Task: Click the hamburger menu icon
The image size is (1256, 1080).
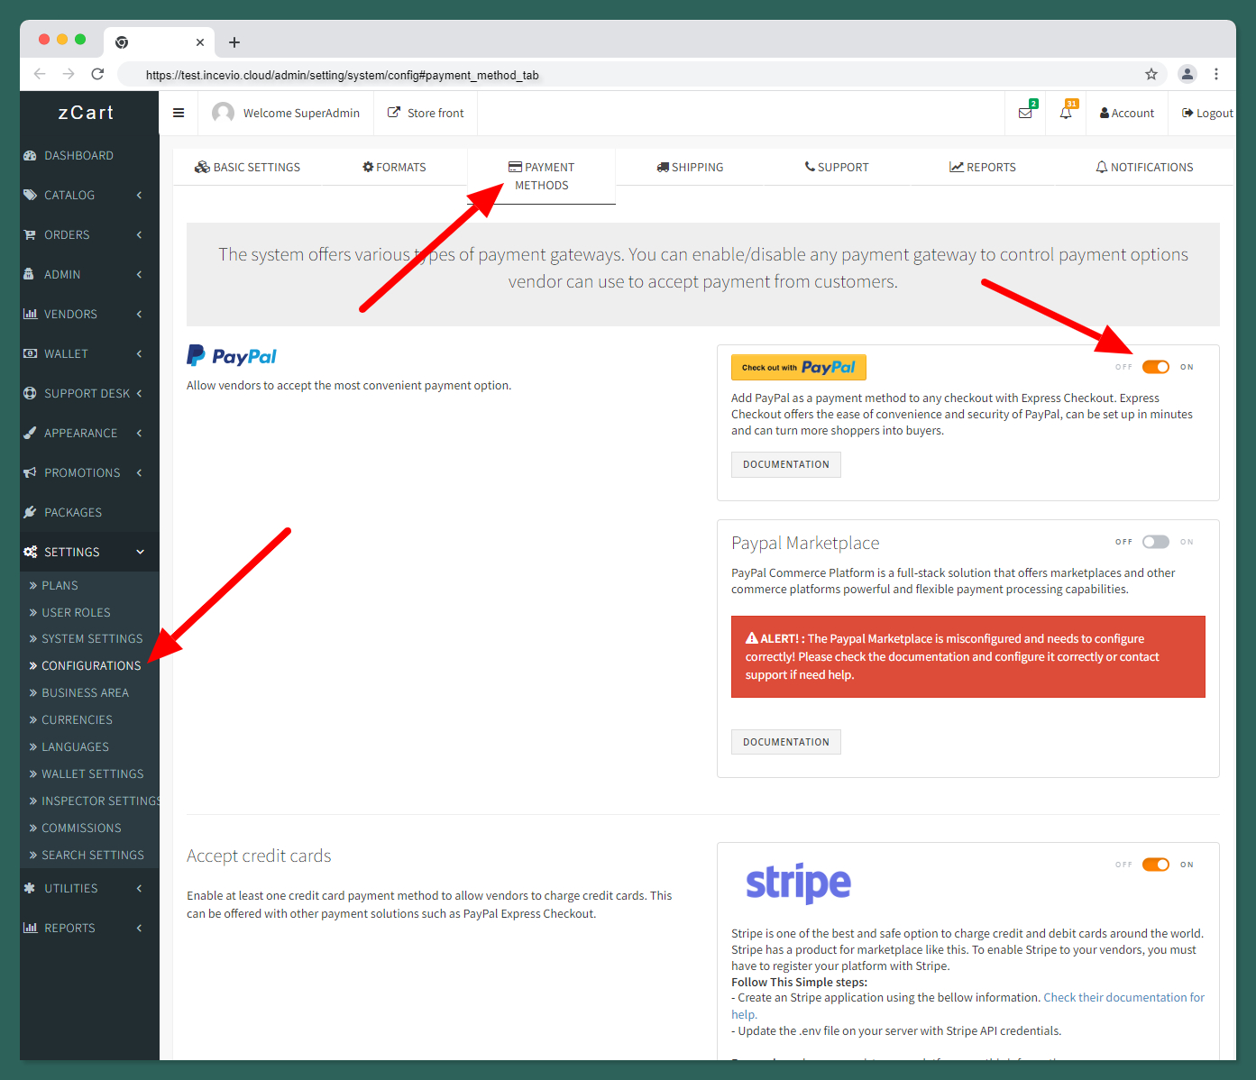Action: [x=179, y=113]
